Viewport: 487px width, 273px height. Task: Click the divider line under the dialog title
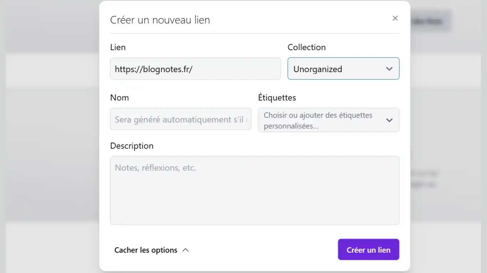(x=255, y=33)
